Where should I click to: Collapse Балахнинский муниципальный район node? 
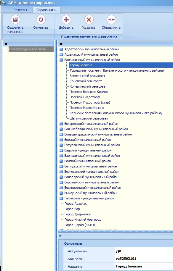pos(61,60)
